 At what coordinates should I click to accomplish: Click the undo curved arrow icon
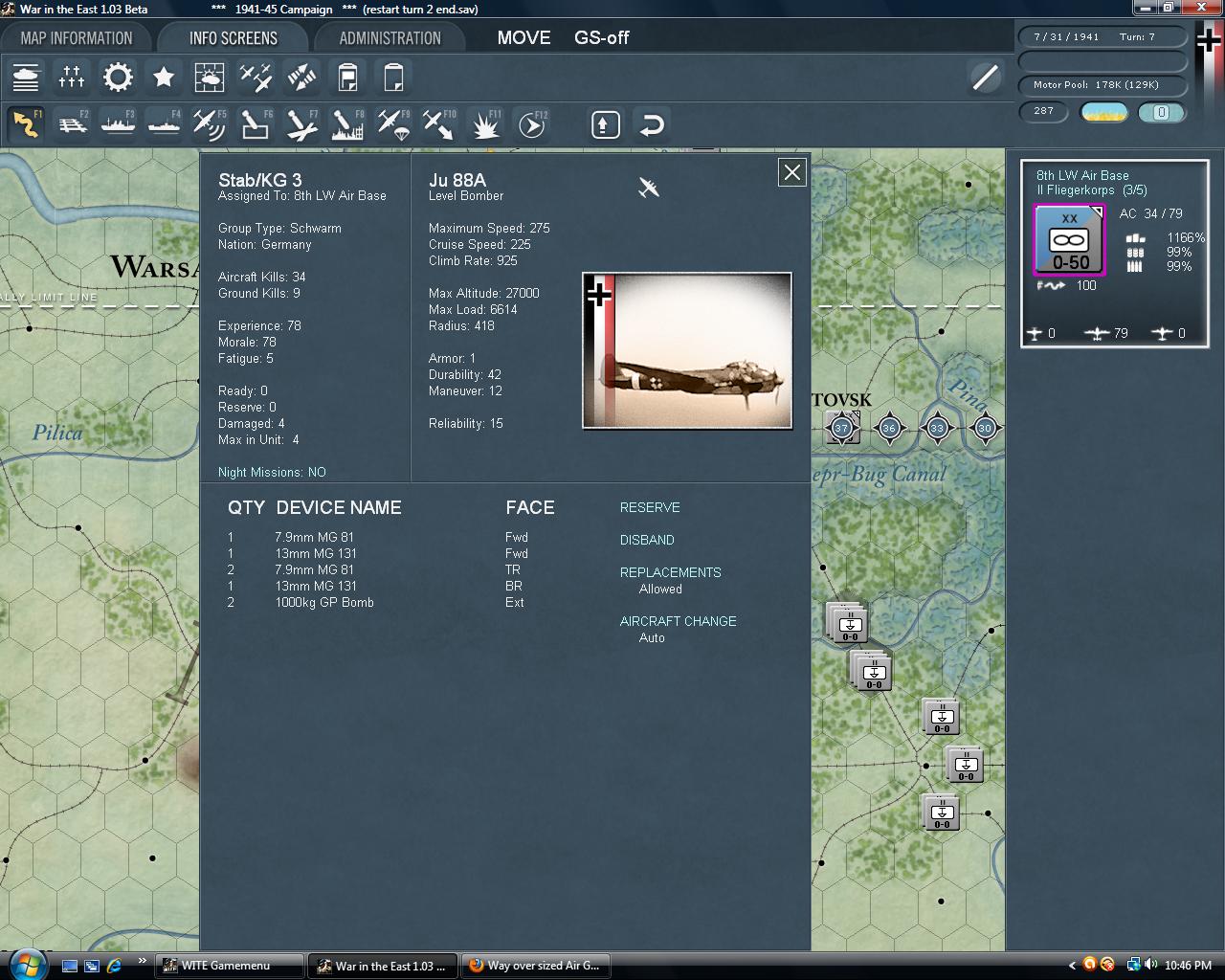652,124
